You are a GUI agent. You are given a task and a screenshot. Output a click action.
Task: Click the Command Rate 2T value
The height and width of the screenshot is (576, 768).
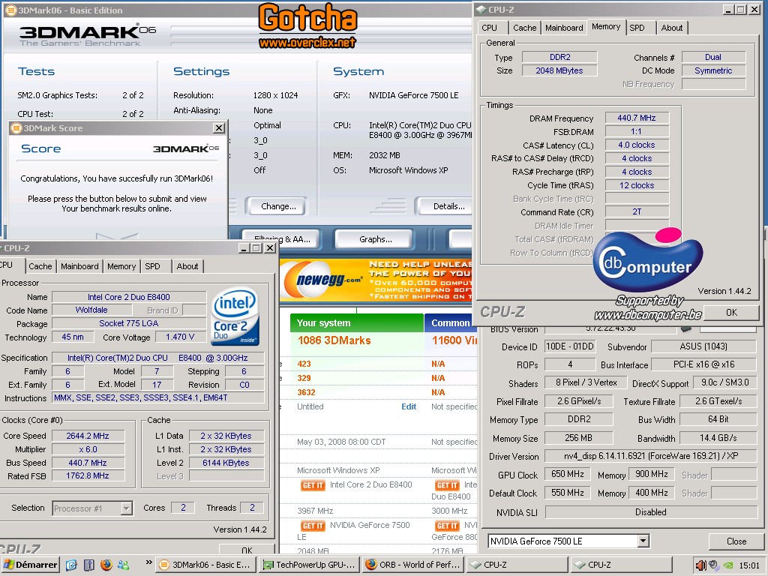pos(636,212)
